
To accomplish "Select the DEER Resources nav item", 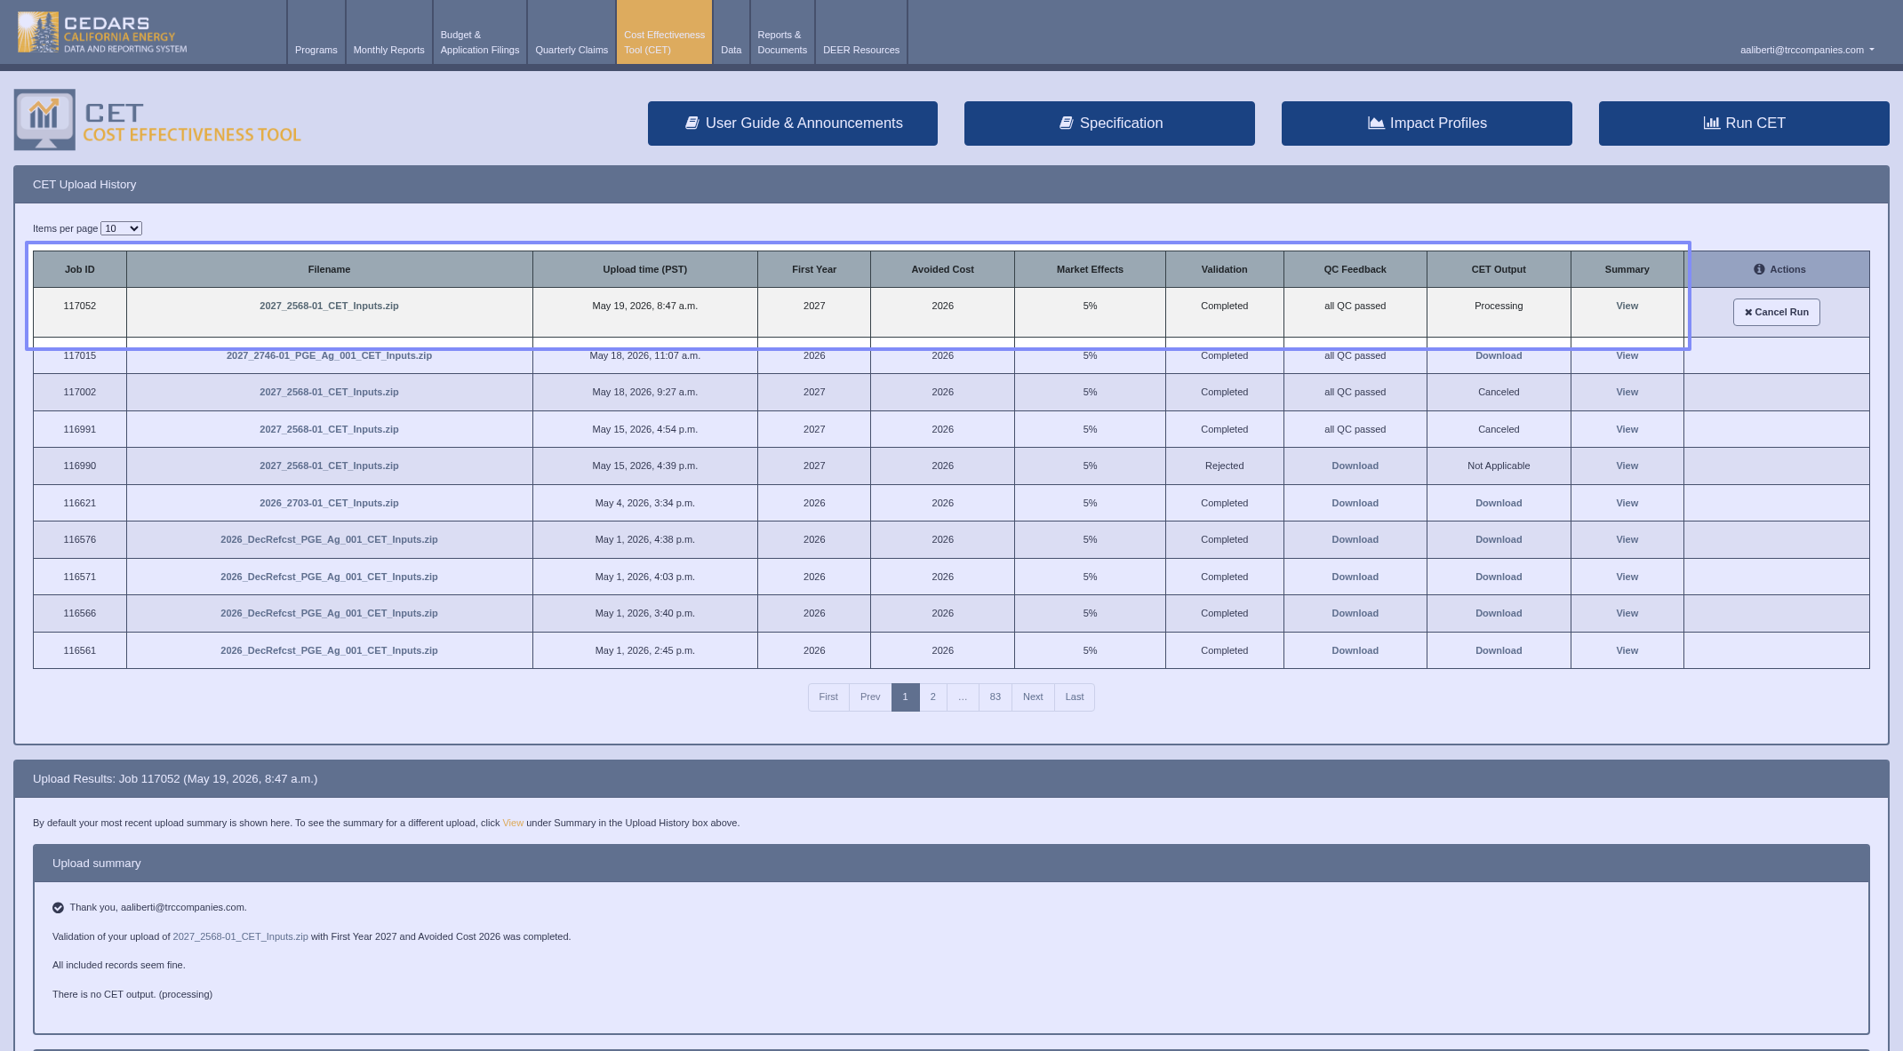I will pyautogui.click(x=861, y=50).
